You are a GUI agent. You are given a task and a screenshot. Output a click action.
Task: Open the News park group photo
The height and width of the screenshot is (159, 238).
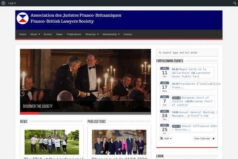(x=52, y=142)
